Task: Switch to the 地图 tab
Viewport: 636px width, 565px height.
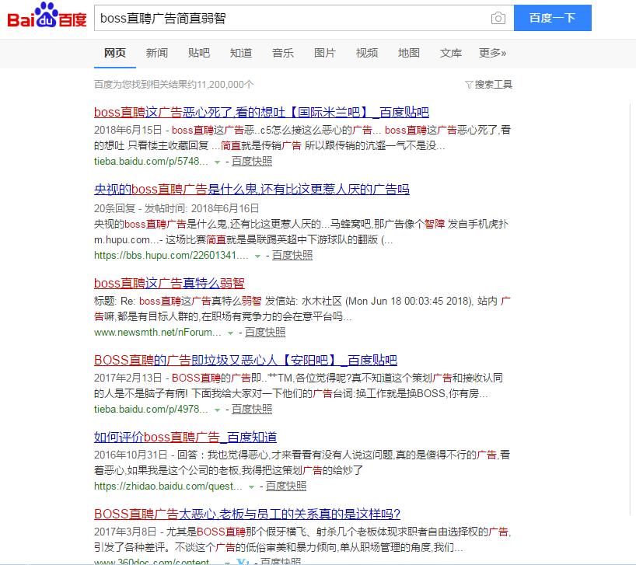Action: 408,53
